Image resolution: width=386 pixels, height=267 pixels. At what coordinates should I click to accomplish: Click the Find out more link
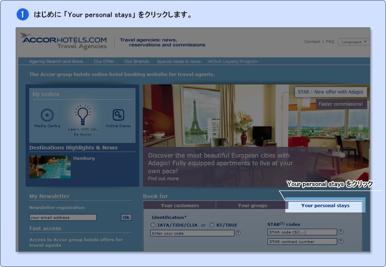(163, 179)
